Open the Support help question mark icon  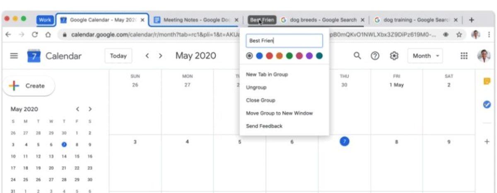coord(375,55)
